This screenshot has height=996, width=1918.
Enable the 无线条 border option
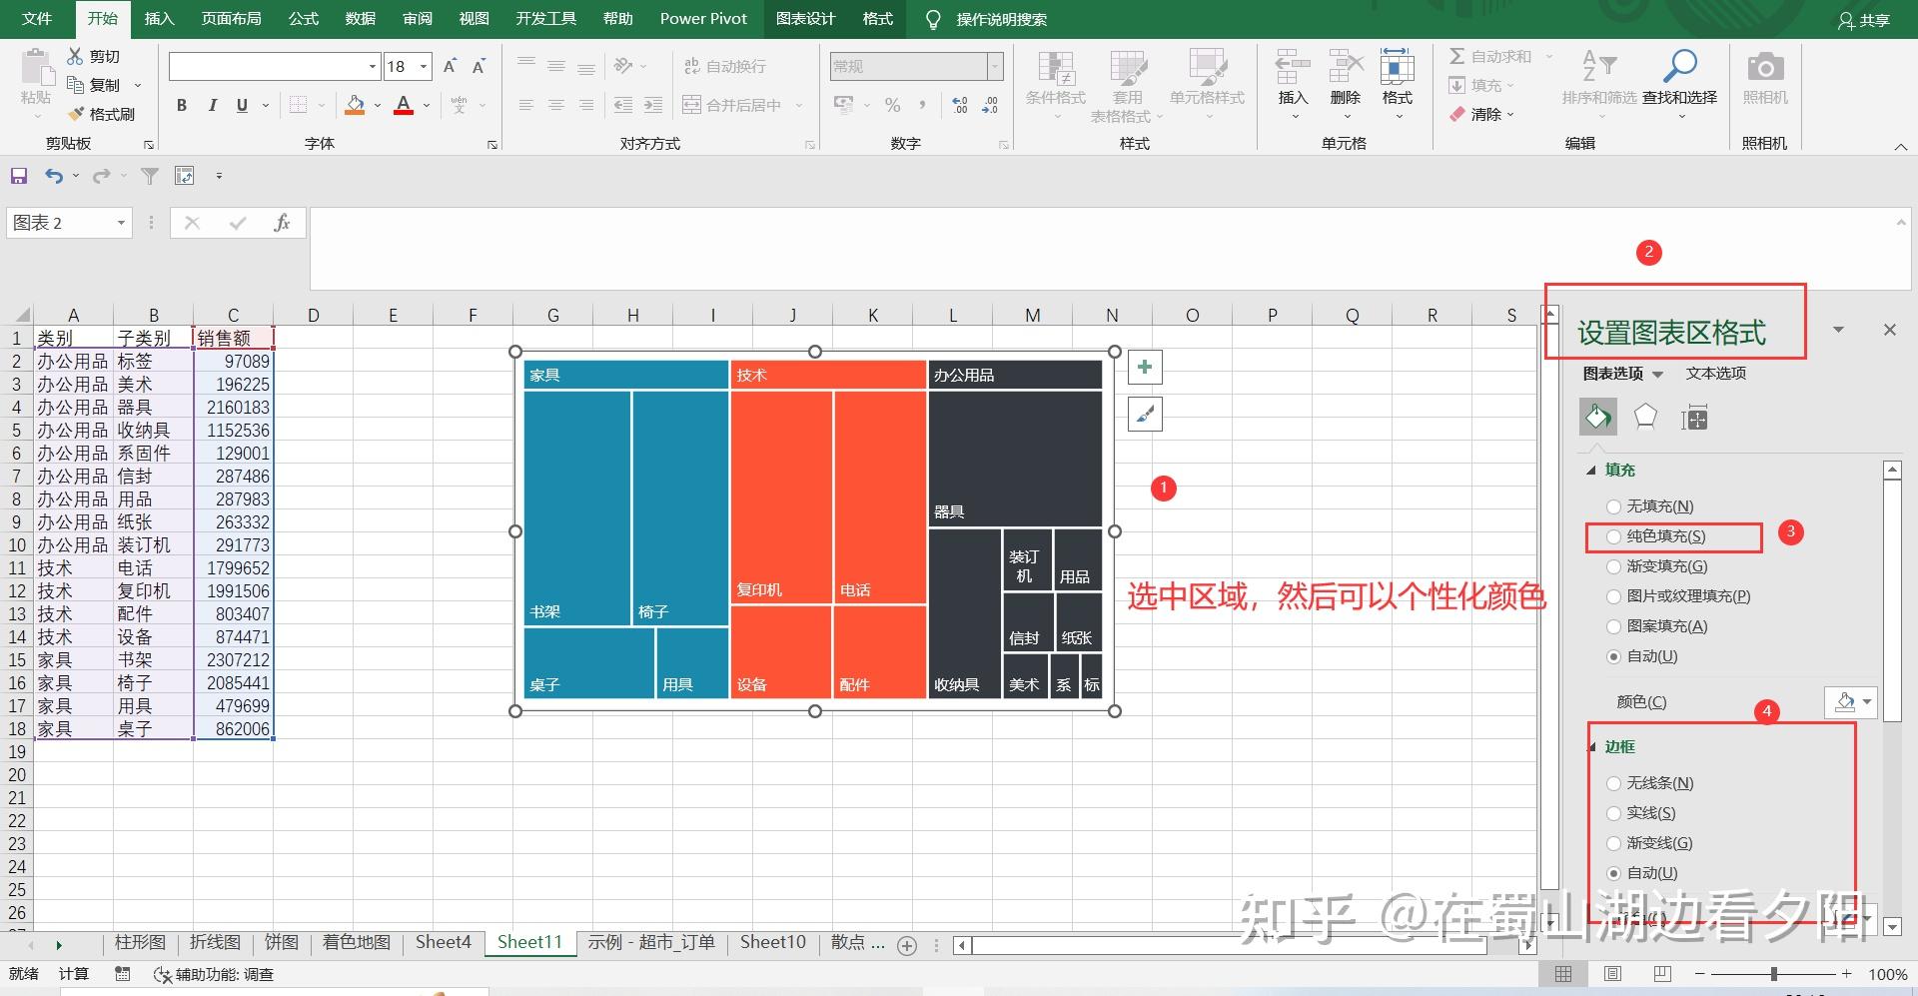point(1613,783)
